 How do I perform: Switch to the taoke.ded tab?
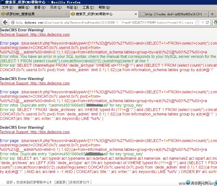pyautogui.click(x=173, y=14)
